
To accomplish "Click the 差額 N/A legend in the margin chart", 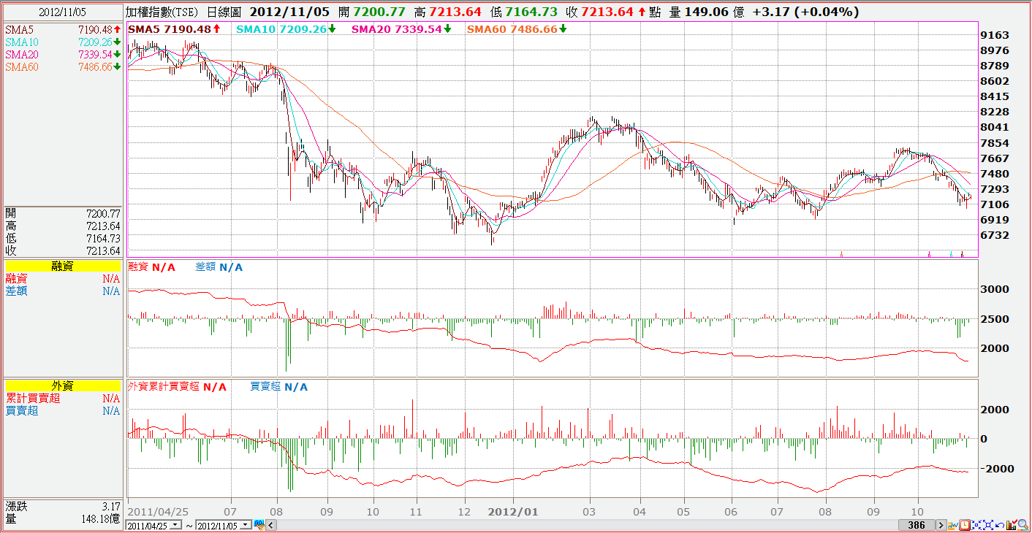I will [219, 267].
